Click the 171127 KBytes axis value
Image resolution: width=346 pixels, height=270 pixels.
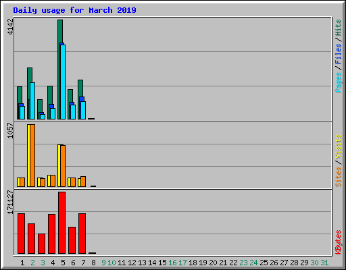click(x=10, y=202)
